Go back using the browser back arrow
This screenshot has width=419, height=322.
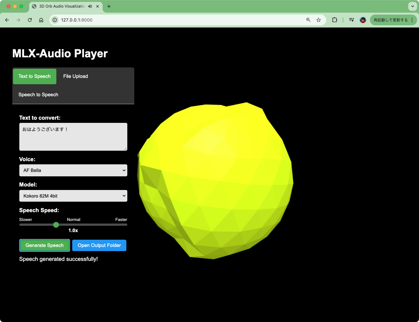pos(7,20)
